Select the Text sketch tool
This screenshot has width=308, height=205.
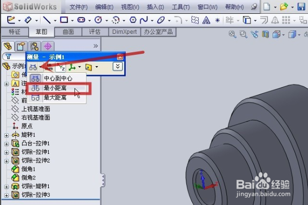206,20
